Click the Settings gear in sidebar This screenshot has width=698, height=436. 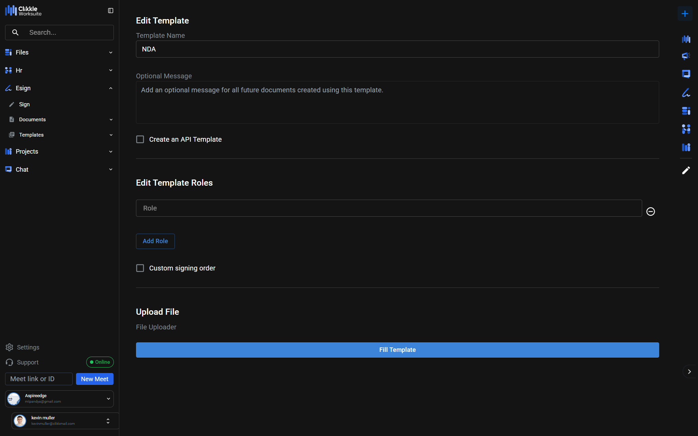coord(10,347)
